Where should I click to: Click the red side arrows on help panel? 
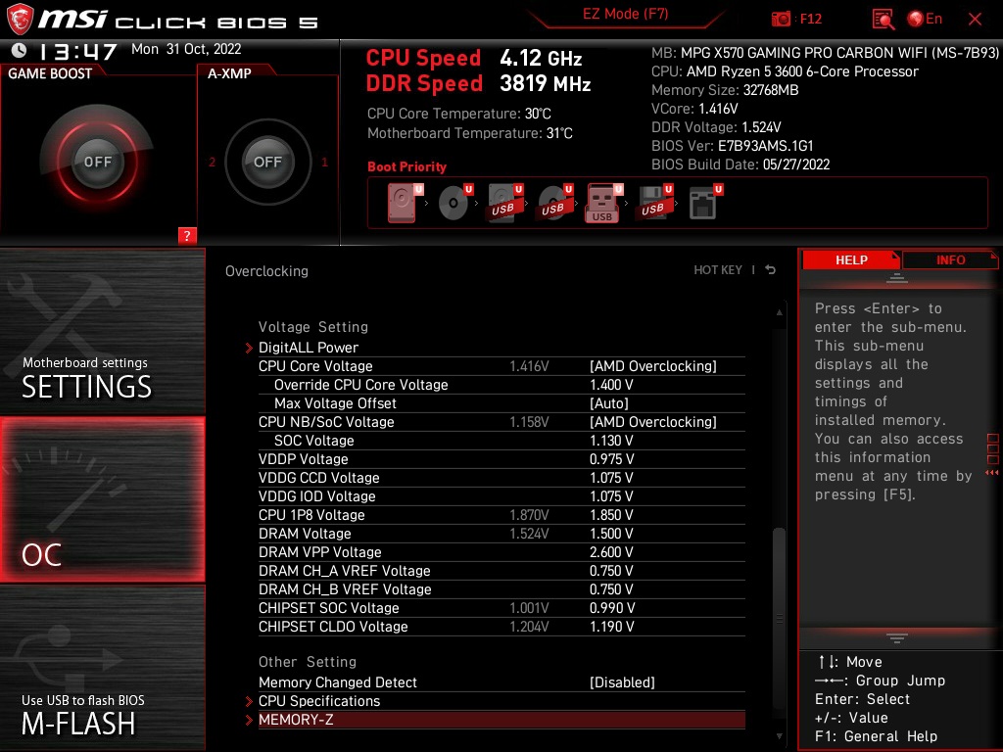point(992,473)
